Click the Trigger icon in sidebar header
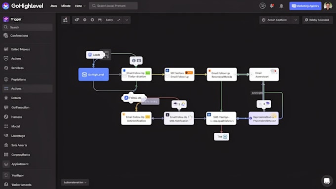Viewport: 336px width, 189px height. (x=6, y=19)
